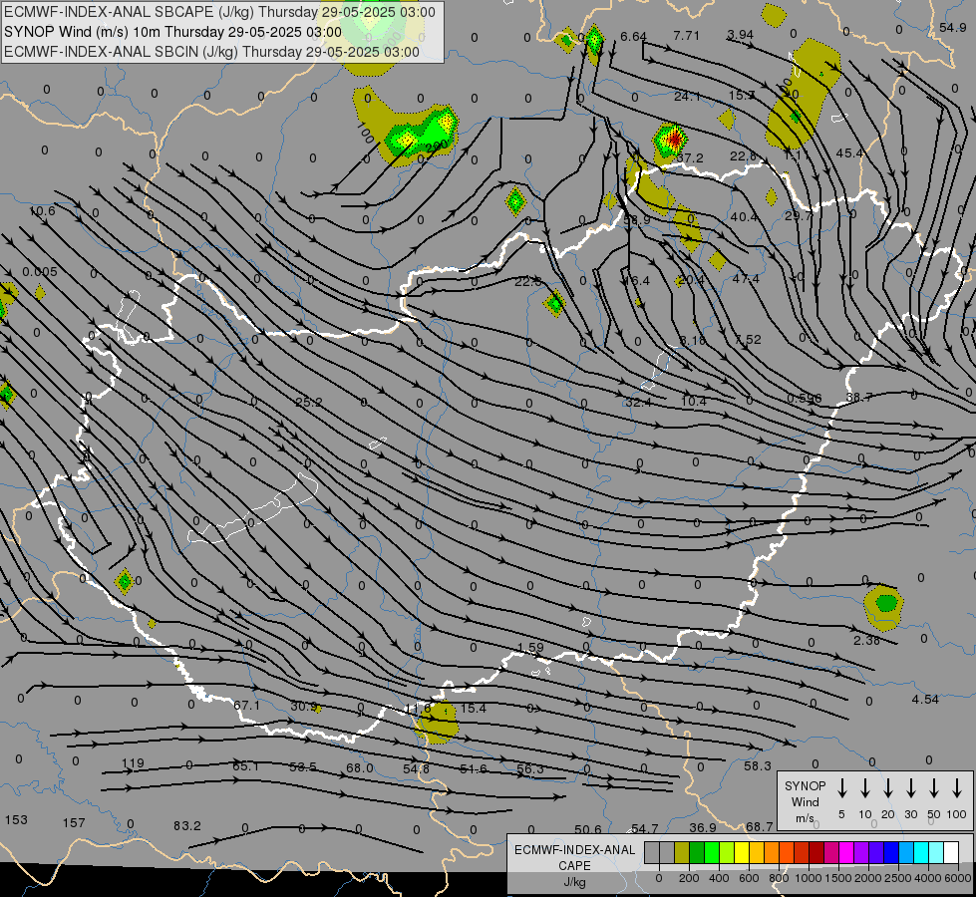Click the 7.71 value on the map

coord(687,36)
